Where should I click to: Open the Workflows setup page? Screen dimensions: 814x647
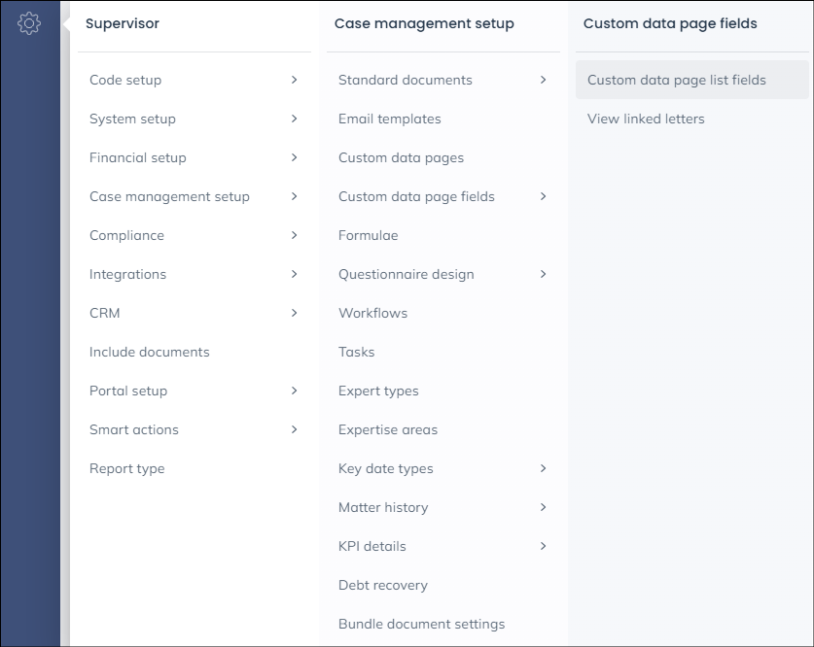[x=372, y=313]
